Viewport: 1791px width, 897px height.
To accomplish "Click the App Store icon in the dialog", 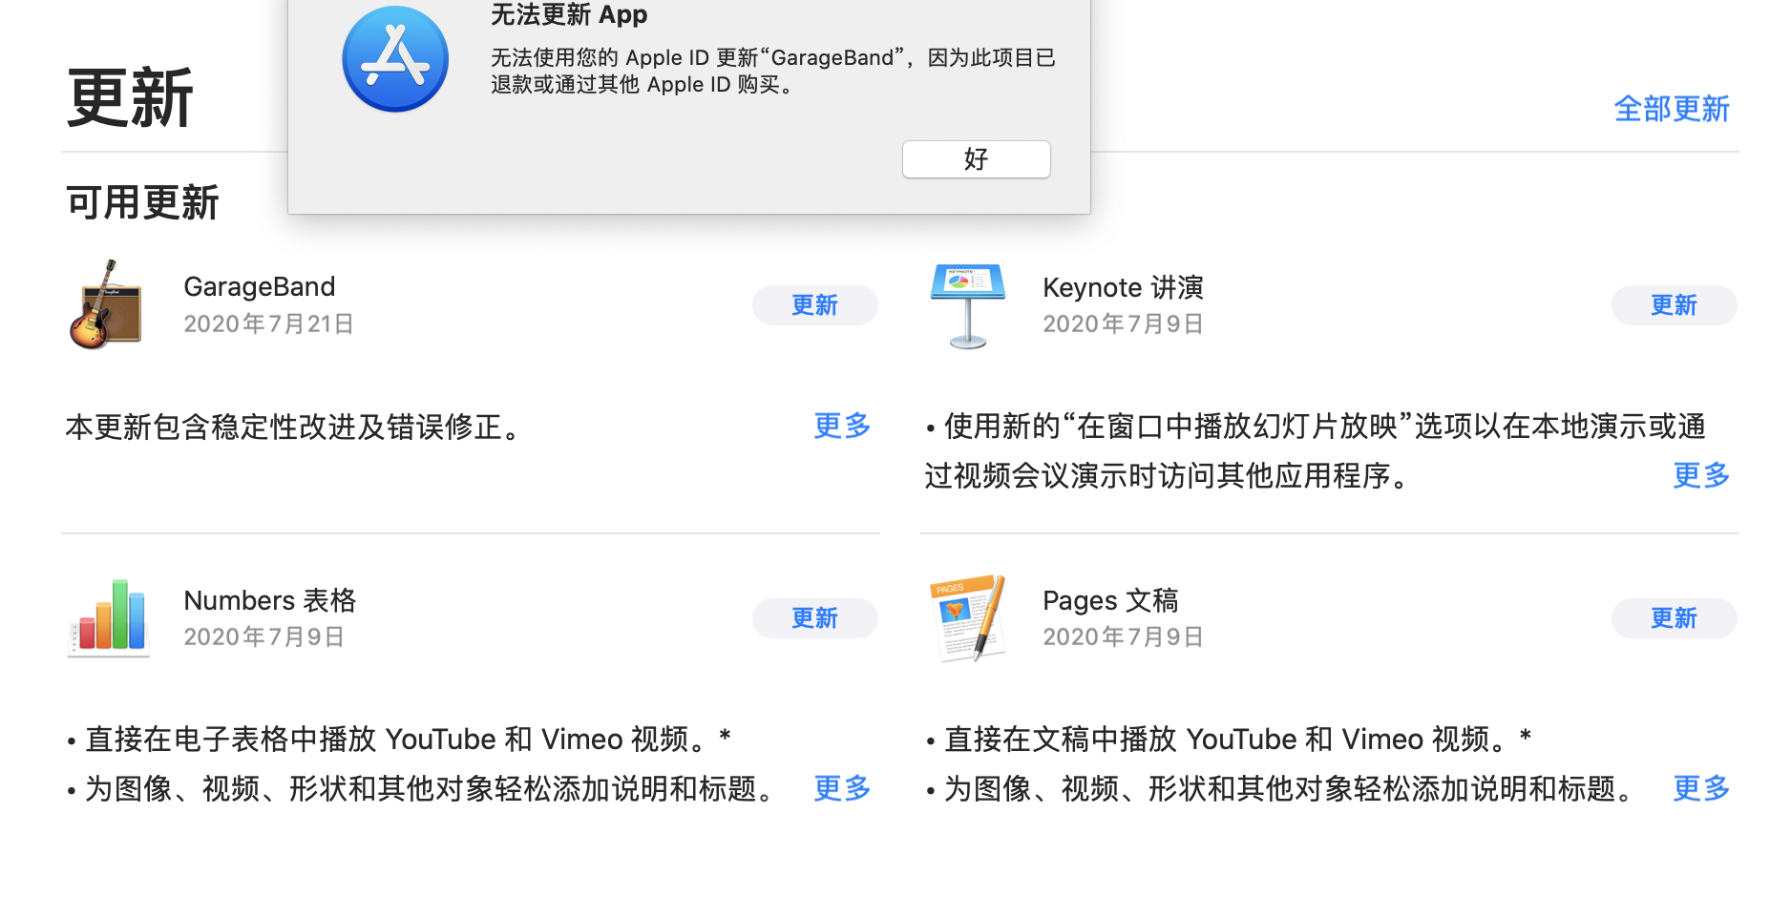I will coord(395,59).
